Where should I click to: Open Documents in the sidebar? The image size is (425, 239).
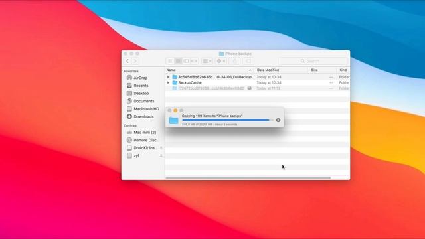143,101
